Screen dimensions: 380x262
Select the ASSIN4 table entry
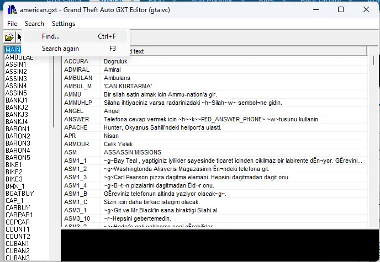click(16, 86)
